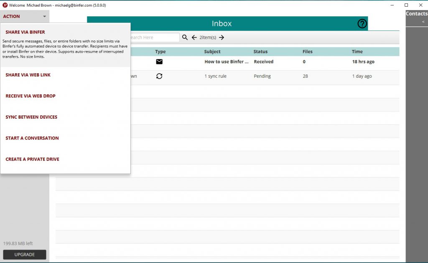The height and width of the screenshot is (263, 428).
Task: Collapse the Contacts panel chevron
Action: click(423, 22)
